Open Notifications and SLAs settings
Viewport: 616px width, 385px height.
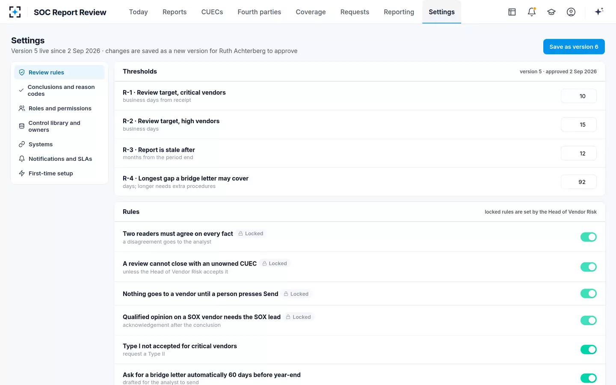click(59, 159)
